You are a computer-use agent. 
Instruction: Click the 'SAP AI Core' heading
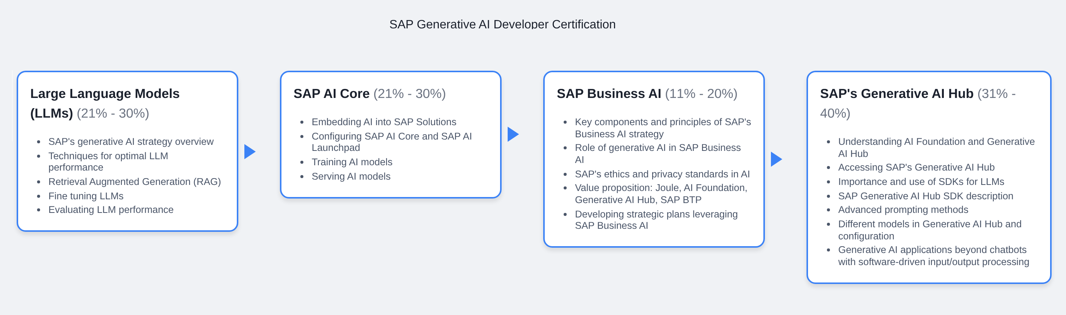331,93
